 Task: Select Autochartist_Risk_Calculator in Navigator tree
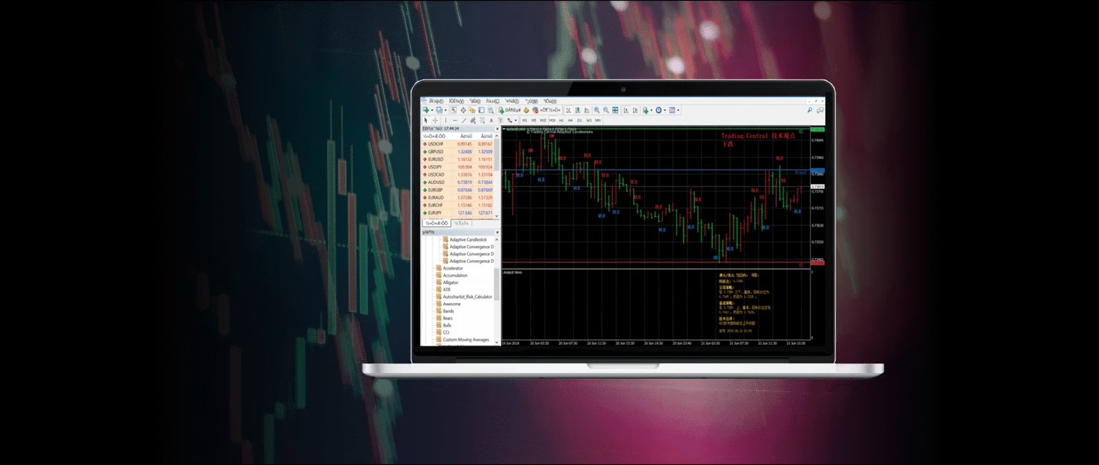tap(467, 297)
